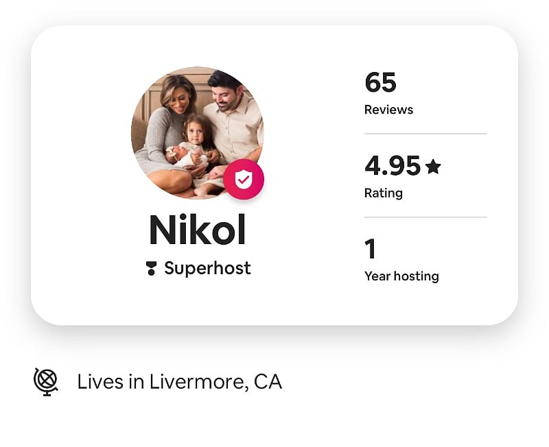Image resolution: width=549 pixels, height=447 pixels.
Task: Click the 65 review count number
Action: pos(381,82)
